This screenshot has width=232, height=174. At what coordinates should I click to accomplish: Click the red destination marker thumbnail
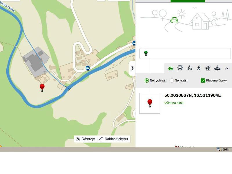pyautogui.click(x=150, y=103)
